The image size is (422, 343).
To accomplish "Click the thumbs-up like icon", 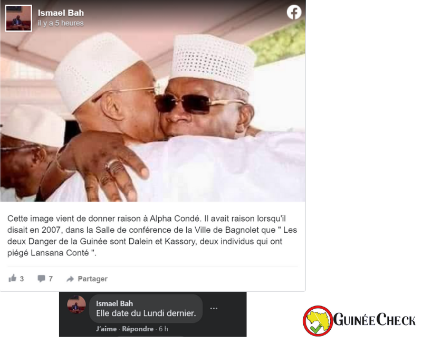I will [12, 278].
